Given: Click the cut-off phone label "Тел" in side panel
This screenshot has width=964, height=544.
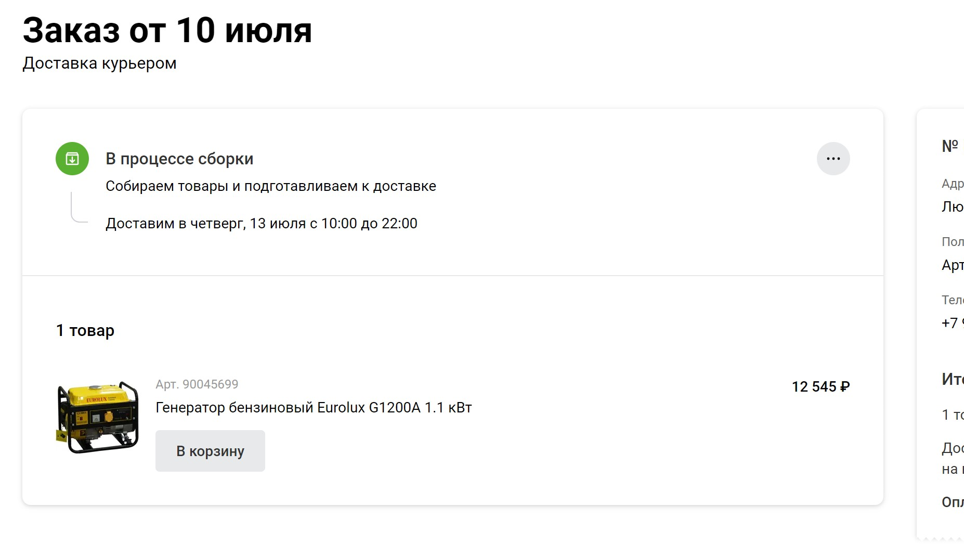Looking at the screenshot, I should [953, 300].
